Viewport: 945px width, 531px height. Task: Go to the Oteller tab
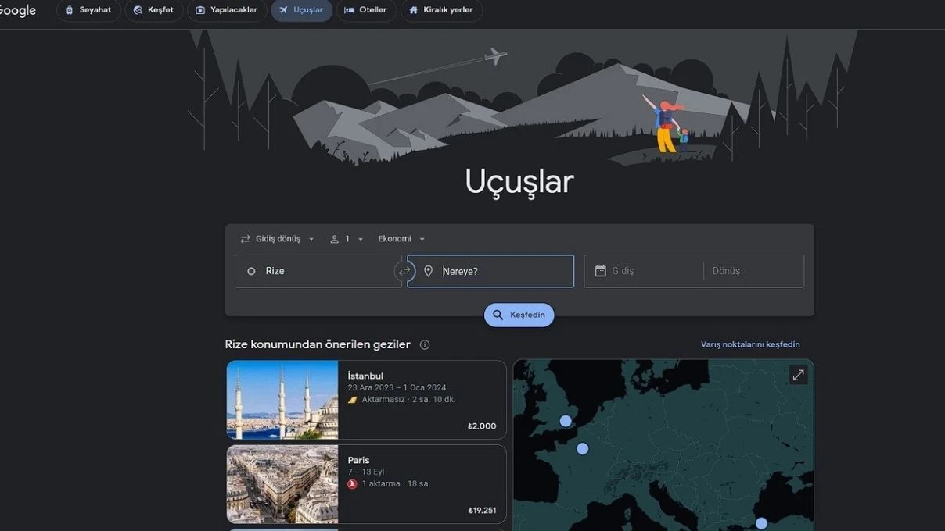coord(366,10)
